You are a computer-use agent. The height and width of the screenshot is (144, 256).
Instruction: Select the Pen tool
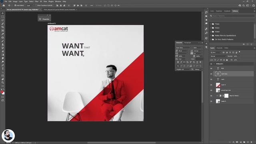click(3, 65)
